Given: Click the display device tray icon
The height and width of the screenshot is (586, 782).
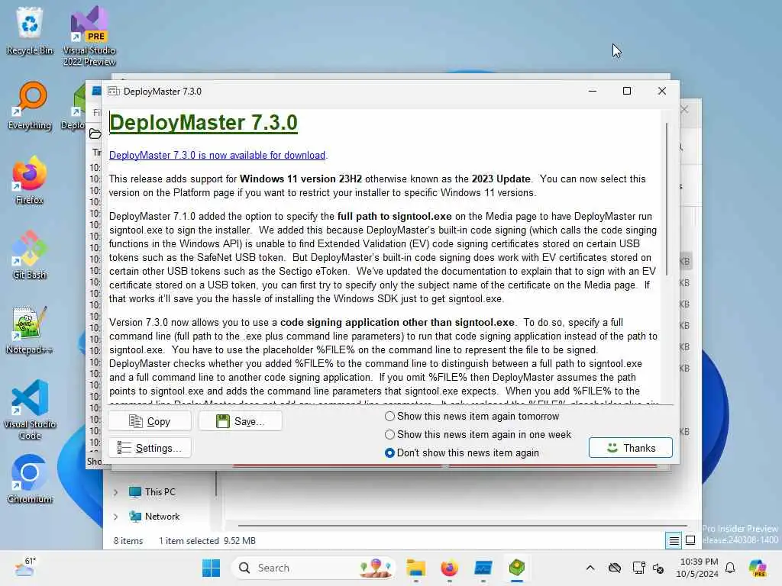Looking at the screenshot, I should 638,568.
